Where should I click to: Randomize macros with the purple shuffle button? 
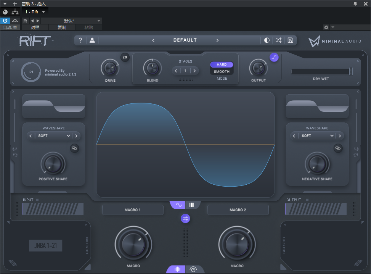[x=185, y=218]
